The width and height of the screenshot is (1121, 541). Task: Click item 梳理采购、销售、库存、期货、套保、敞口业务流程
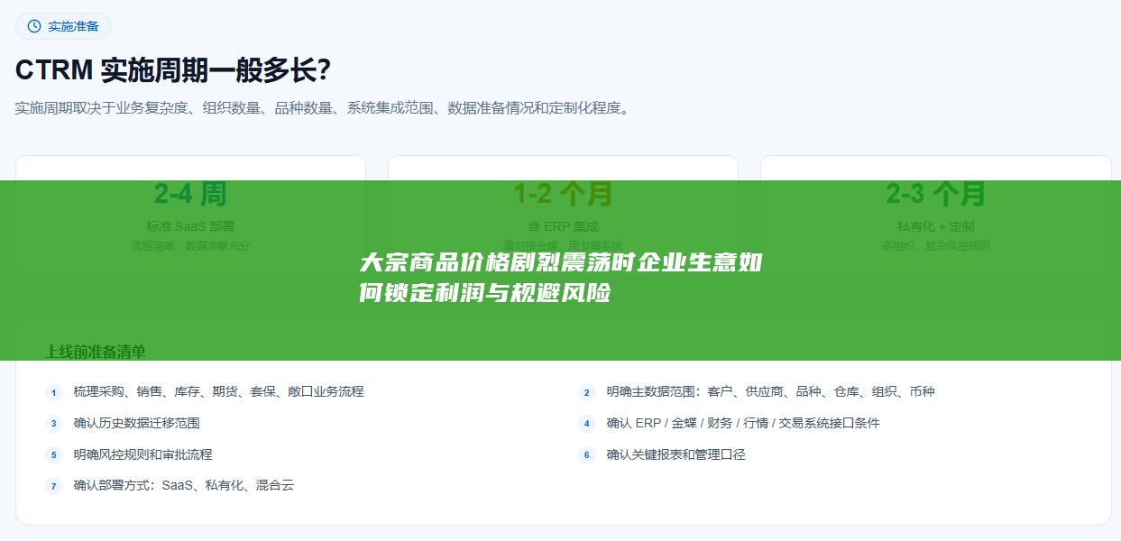click(x=219, y=391)
